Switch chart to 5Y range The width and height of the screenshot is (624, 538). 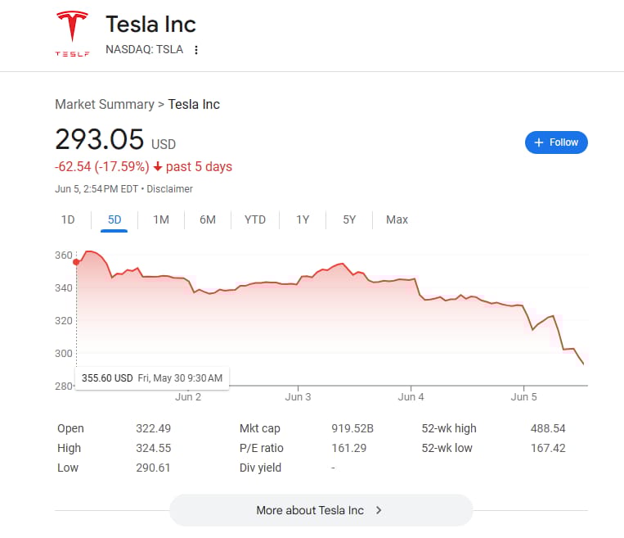(349, 219)
